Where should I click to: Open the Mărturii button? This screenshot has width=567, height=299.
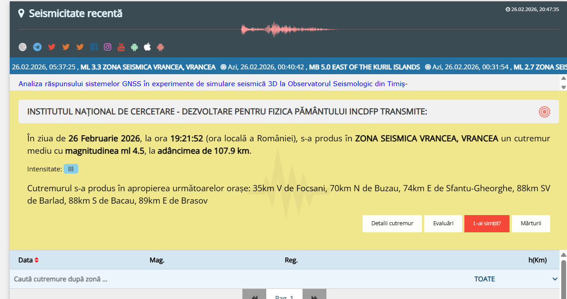[531, 223]
